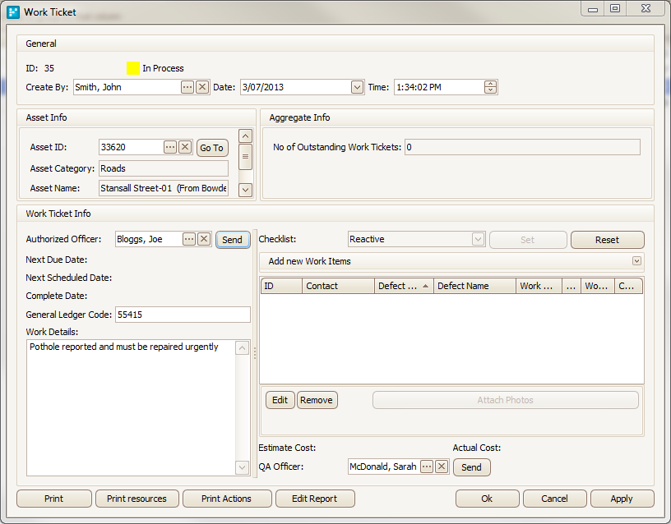
Task: Expand the Add new Work Items section
Action: (x=636, y=260)
